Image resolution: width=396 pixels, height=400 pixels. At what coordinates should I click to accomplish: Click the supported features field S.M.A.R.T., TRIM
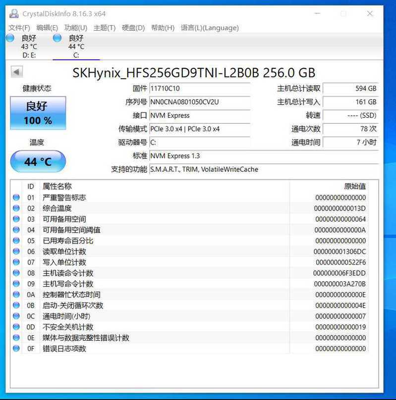click(x=264, y=169)
